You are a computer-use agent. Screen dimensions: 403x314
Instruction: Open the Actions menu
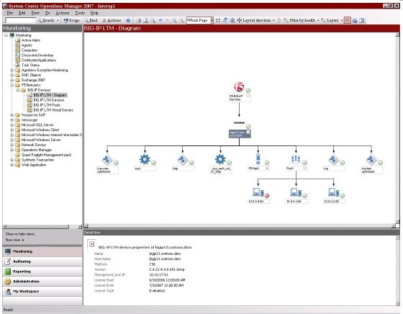63,13
